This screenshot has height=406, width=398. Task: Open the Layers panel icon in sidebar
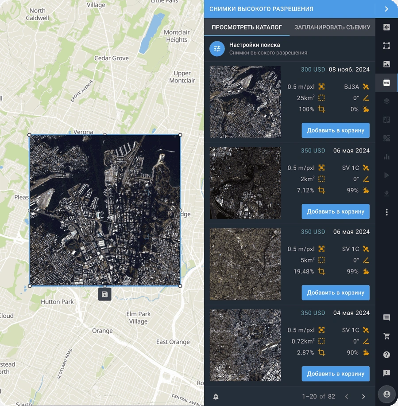386,101
